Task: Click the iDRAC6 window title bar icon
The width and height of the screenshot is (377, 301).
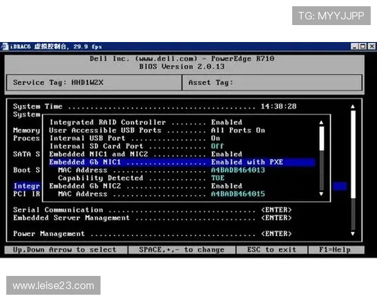Action: [5, 46]
